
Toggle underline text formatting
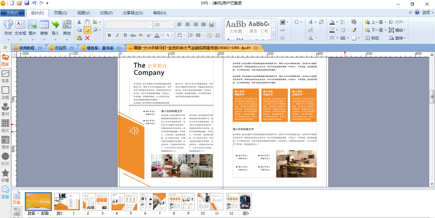[x=125, y=35]
